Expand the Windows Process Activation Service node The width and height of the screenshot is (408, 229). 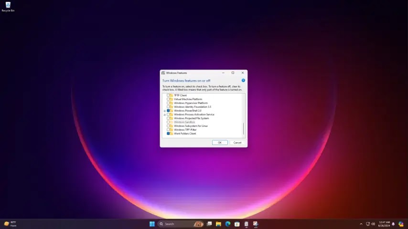pyautogui.click(x=165, y=114)
